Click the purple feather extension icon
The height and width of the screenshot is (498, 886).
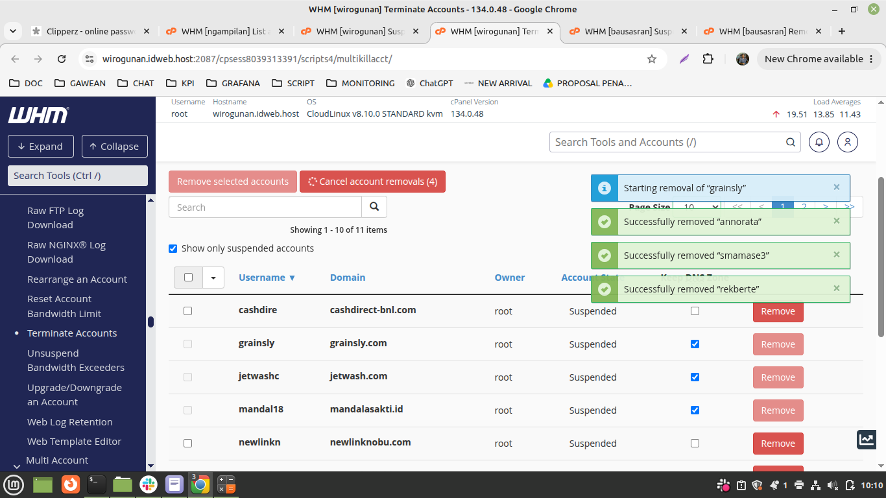684,59
